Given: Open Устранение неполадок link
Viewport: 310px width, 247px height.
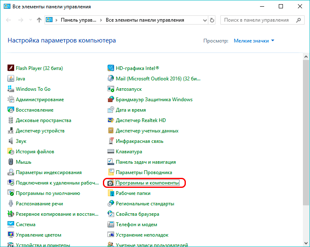Looking at the screenshot, I should pyautogui.click(x=142, y=235).
